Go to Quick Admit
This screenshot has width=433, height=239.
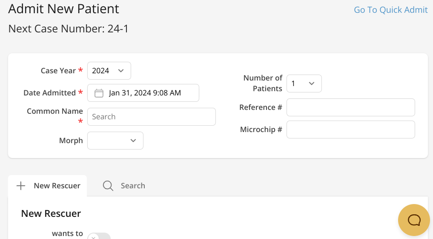click(x=390, y=10)
